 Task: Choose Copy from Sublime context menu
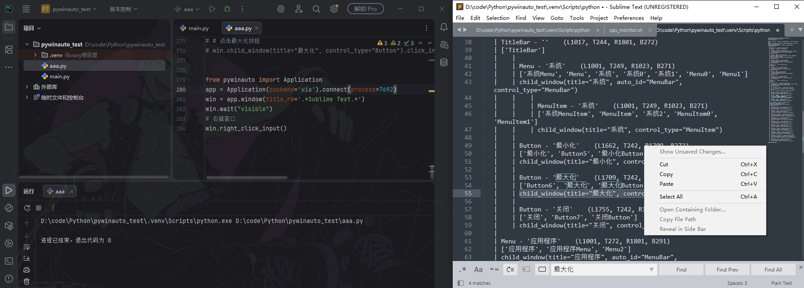(x=705, y=174)
